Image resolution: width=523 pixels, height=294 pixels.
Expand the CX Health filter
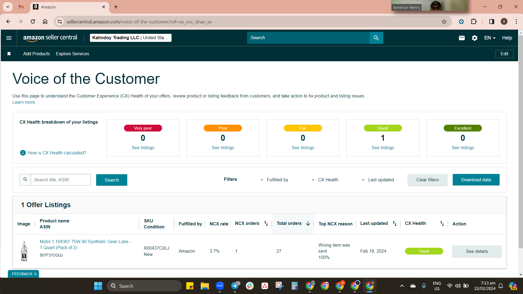(x=325, y=180)
